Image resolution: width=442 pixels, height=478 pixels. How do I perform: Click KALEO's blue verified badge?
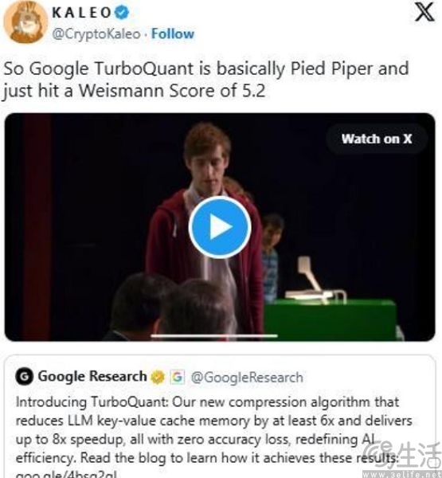(x=122, y=13)
